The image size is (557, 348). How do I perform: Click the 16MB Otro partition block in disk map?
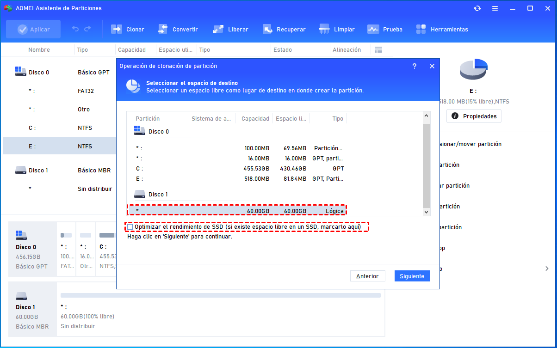click(x=86, y=250)
